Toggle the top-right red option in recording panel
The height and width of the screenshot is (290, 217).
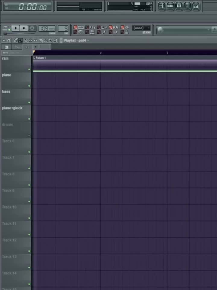coord(122,27)
